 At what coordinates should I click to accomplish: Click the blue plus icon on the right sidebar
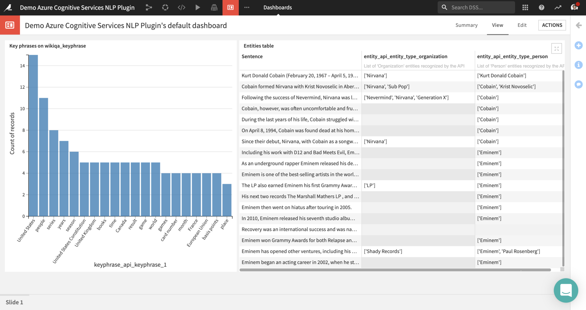[579, 45]
